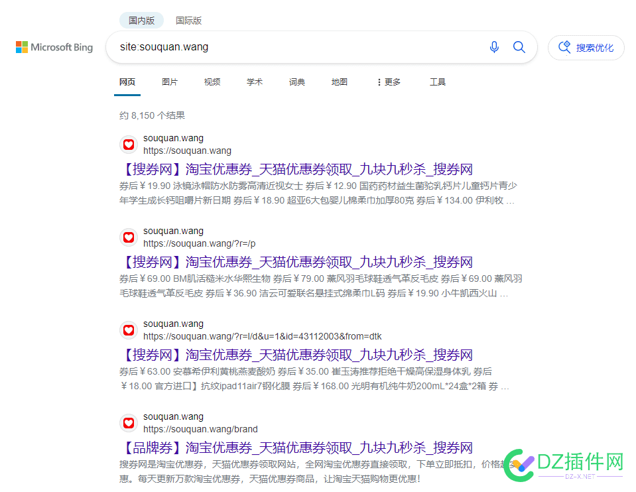Open 【搜券网】 title under id=43112003 URL
The image size is (636, 492).
pos(296,355)
